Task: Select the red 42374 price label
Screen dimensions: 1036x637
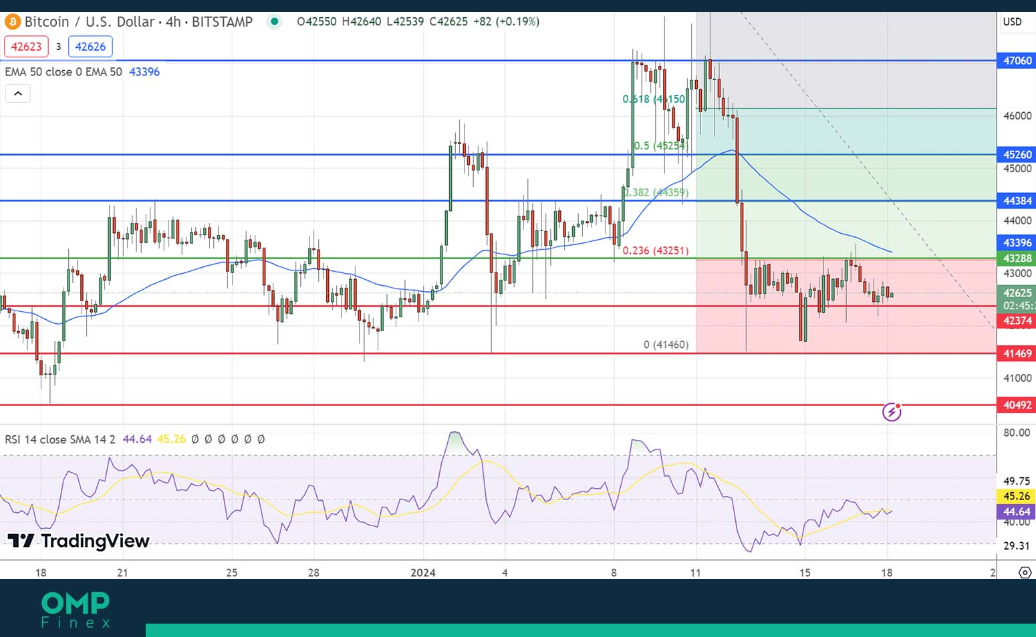Action: click(1016, 321)
